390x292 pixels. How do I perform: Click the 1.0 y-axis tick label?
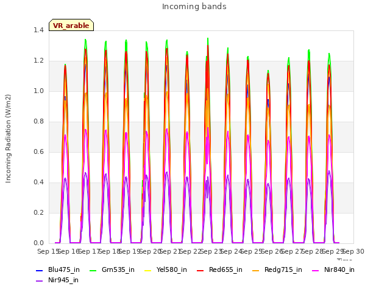click(x=38, y=91)
